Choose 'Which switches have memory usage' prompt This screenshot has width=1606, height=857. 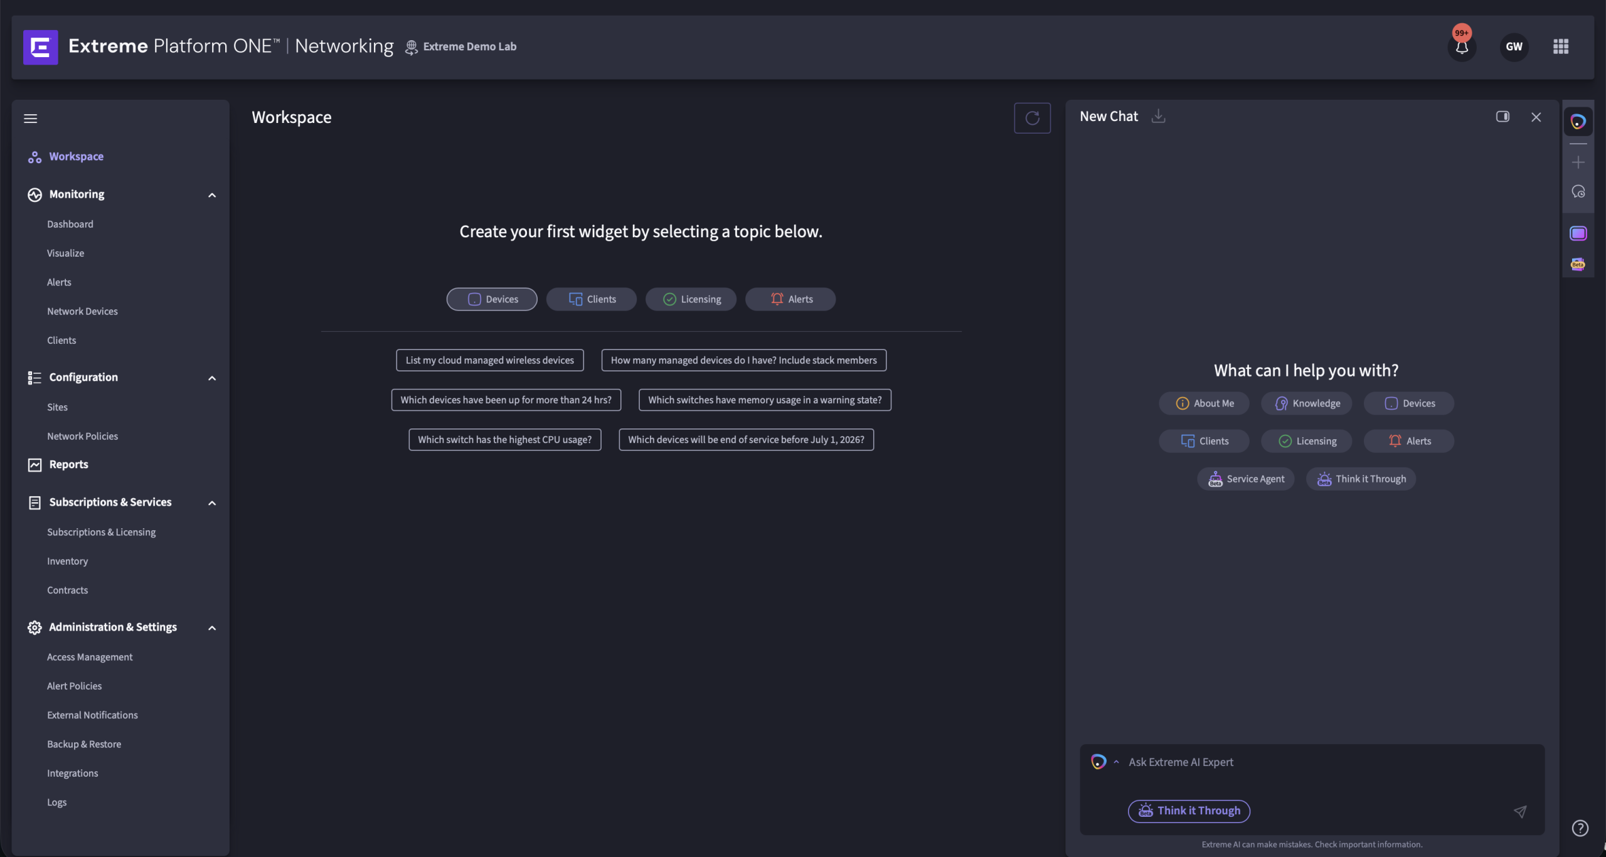click(765, 400)
